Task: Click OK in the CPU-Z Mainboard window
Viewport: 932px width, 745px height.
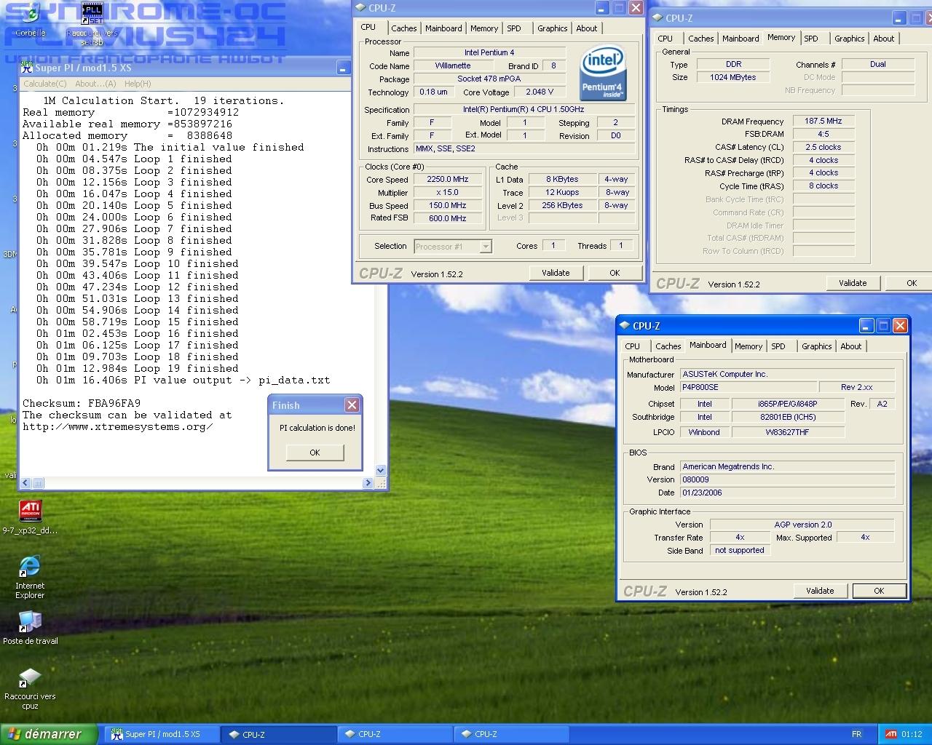Action: point(879,591)
